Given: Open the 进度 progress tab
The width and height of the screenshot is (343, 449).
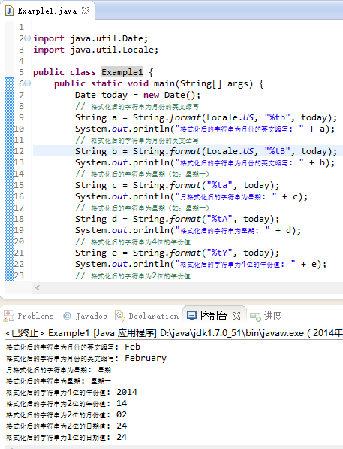Looking at the screenshot, I should click(x=266, y=316).
